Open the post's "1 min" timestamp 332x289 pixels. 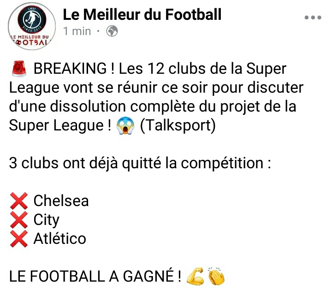point(77,31)
